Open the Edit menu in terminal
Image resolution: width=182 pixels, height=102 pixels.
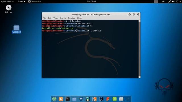point(50,18)
